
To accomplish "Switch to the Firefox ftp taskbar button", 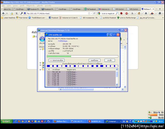I will (x=61, y=121).
